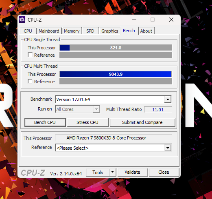Click the CPU-Z app icon in title bar
This screenshot has height=199, width=212.
coord(22,20)
